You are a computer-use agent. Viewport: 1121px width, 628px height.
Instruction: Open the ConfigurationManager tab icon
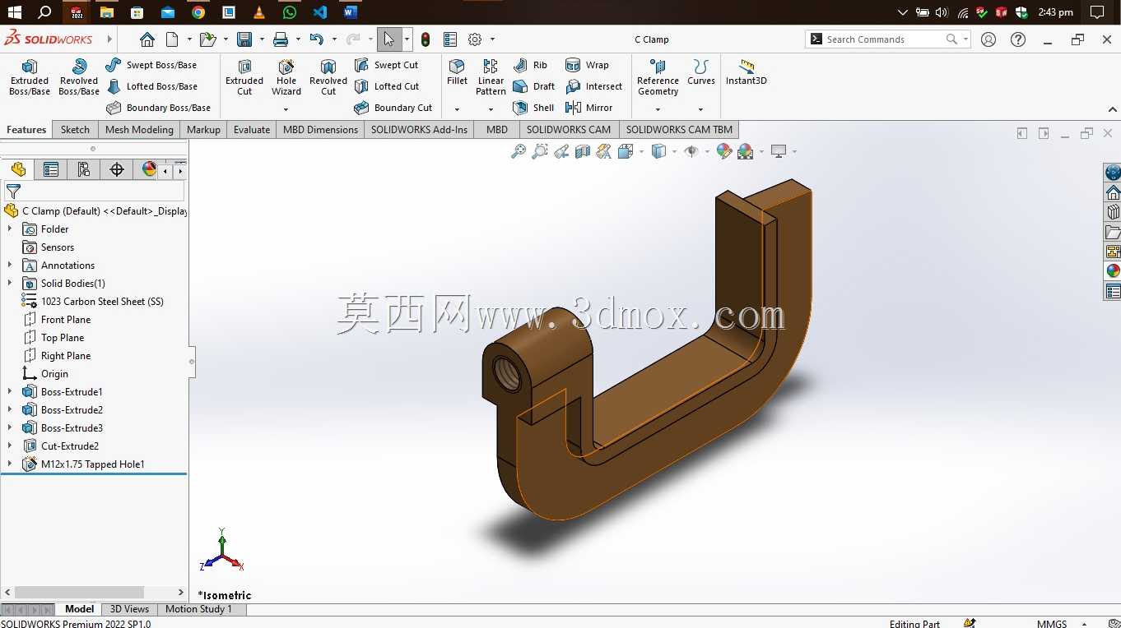click(x=84, y=169)
